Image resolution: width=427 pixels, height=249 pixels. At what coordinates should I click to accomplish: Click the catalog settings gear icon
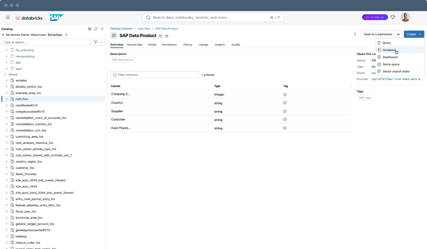(90, 29)
